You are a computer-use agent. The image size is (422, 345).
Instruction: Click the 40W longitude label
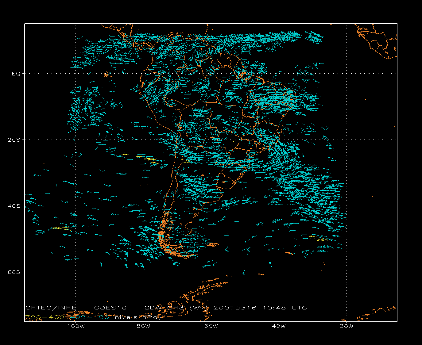(279, 326)
